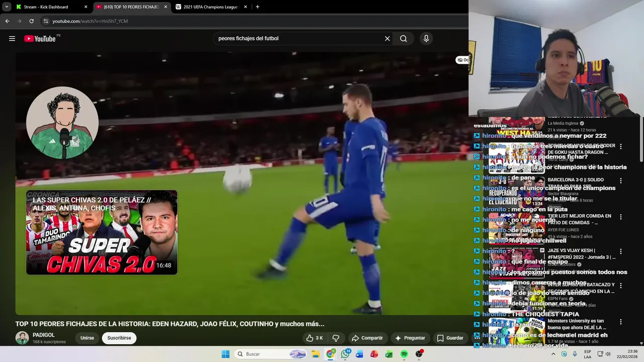Subscribe to PADIGOL with Suscribirse
This screenshot has width=644, height=362.
pyautogui.click(x=119, y=338)
